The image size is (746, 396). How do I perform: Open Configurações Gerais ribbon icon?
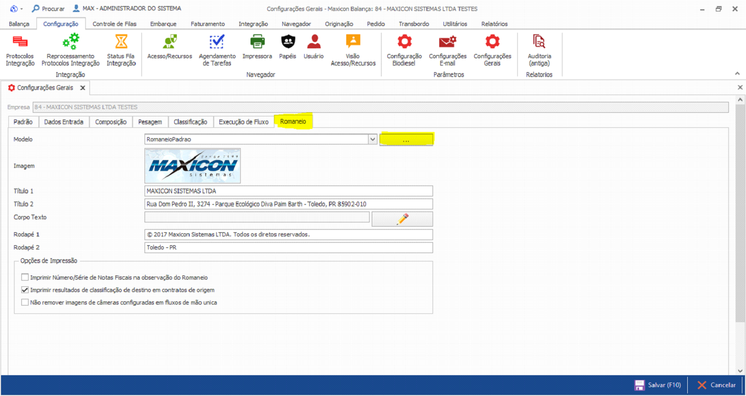click(x=492, y=42)
